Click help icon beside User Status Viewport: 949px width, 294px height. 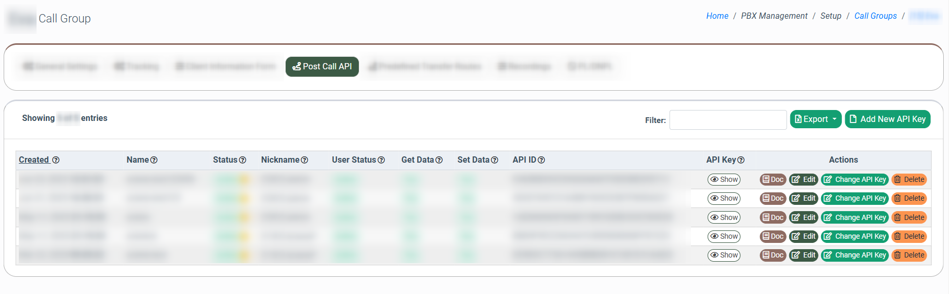point(381,160)
